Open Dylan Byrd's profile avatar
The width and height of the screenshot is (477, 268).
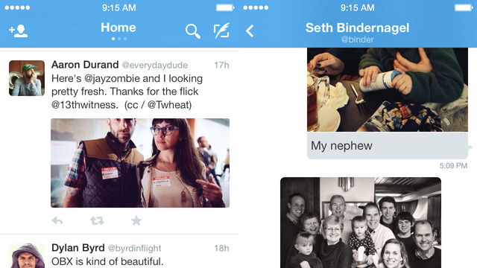tap(27, 255)
